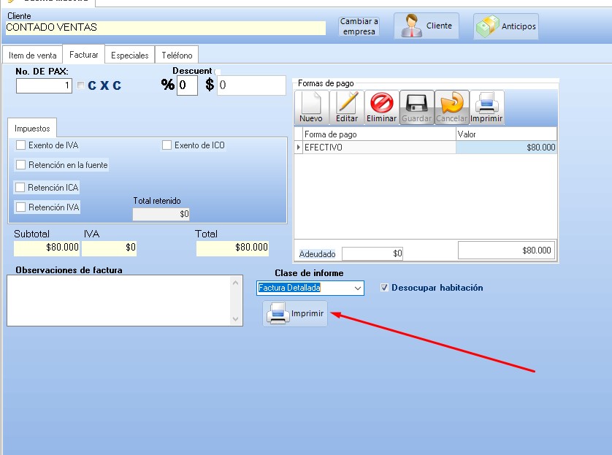612x455 pixels.
Task: Click Imprimir in Formas de pago toolbar
Action: click(486, 107)
